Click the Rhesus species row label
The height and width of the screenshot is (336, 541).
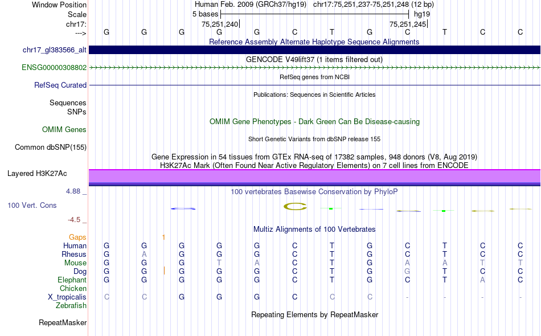74,254
